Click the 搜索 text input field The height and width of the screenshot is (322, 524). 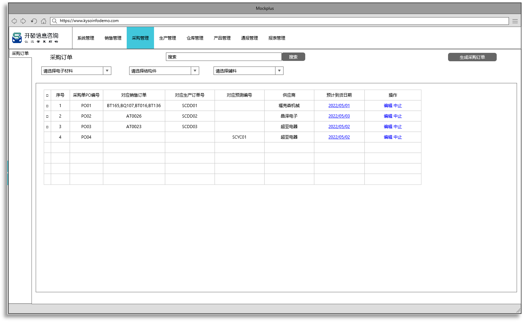point(224,57)
